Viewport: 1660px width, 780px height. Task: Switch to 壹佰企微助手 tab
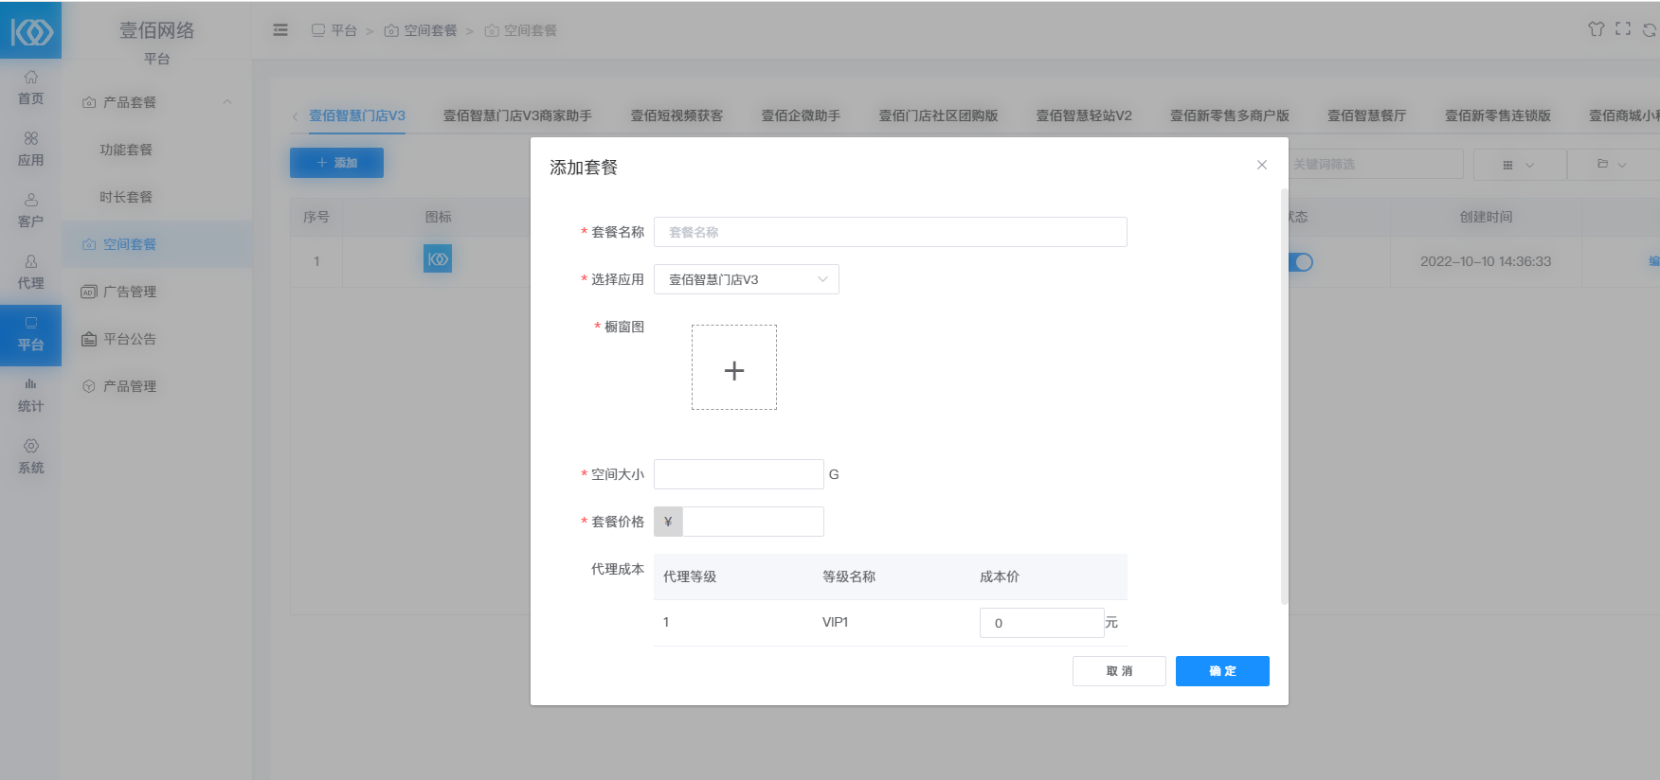(801, 115)
